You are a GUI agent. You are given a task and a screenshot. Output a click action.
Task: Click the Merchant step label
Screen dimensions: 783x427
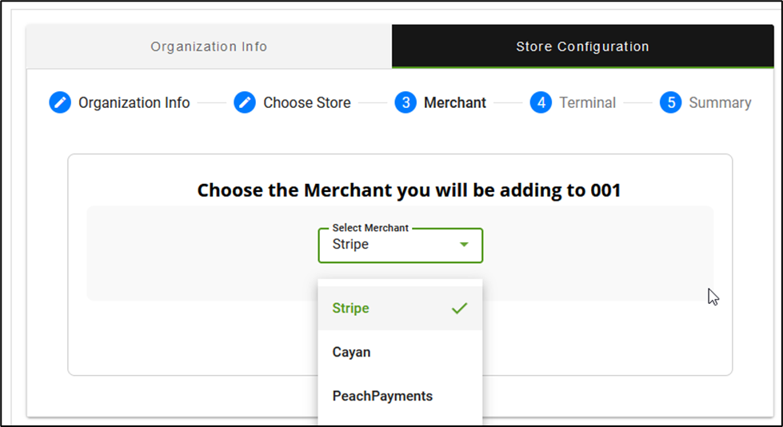455,102
